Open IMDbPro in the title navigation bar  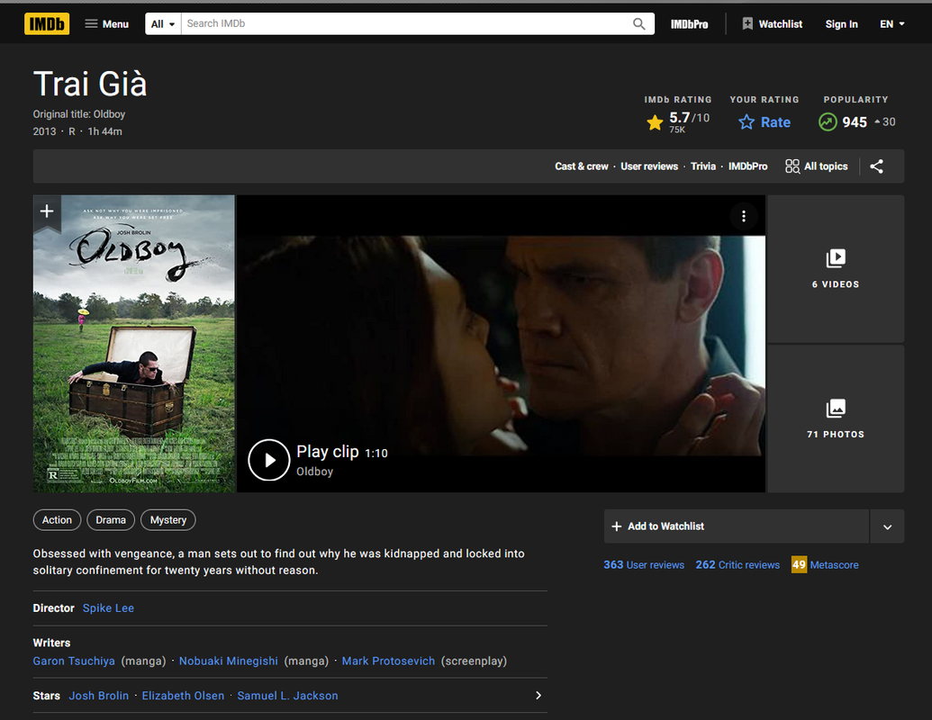point(747,166)
